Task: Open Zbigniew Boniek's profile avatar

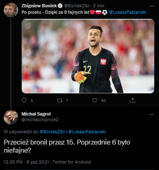Action: tap(11, 10)
